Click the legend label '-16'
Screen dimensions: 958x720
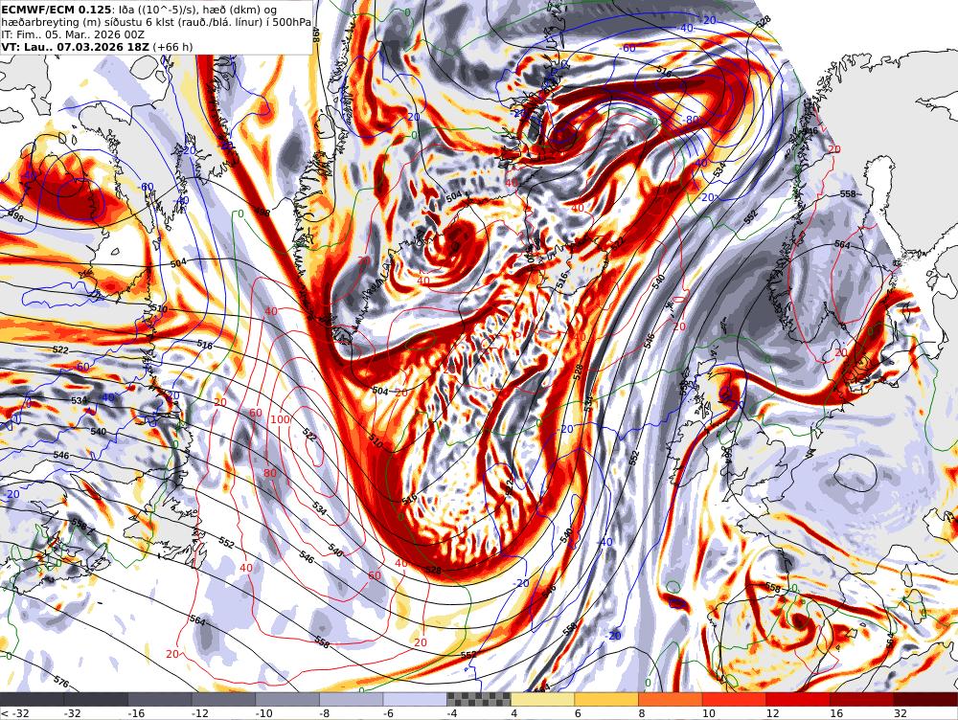pyautogui.click(x=137, y=713)
